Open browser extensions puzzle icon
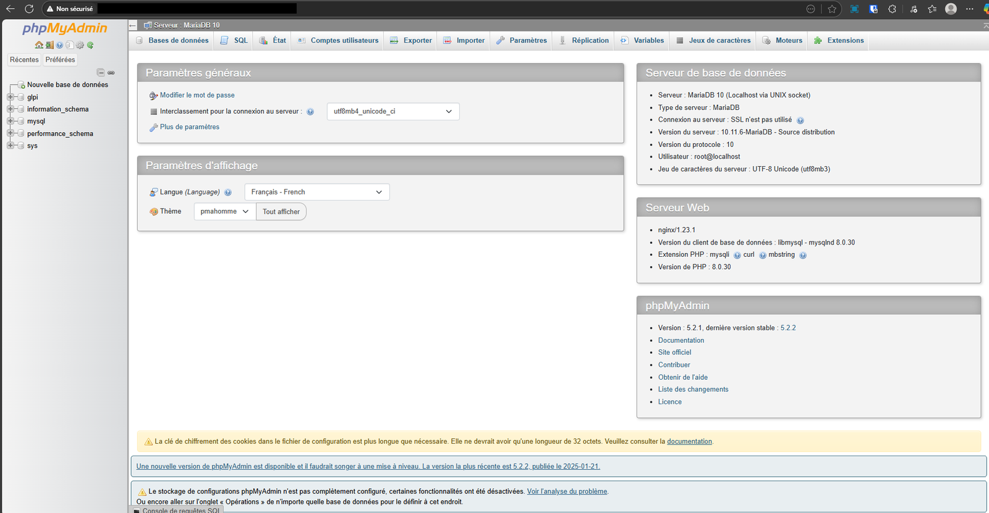The width and height of the screenshot is (989, 513). point(892,9)
